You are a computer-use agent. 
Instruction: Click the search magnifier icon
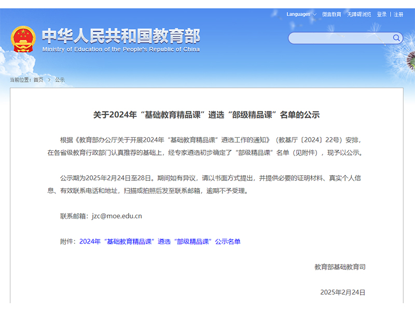(396, 38)
